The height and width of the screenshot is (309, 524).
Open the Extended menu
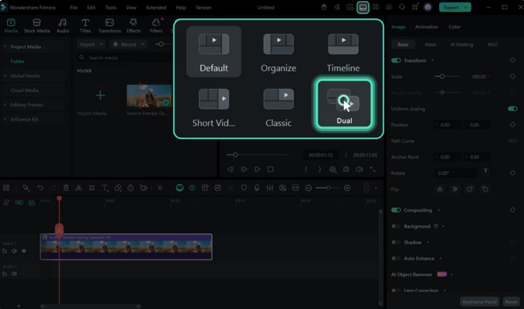point(156,8)
